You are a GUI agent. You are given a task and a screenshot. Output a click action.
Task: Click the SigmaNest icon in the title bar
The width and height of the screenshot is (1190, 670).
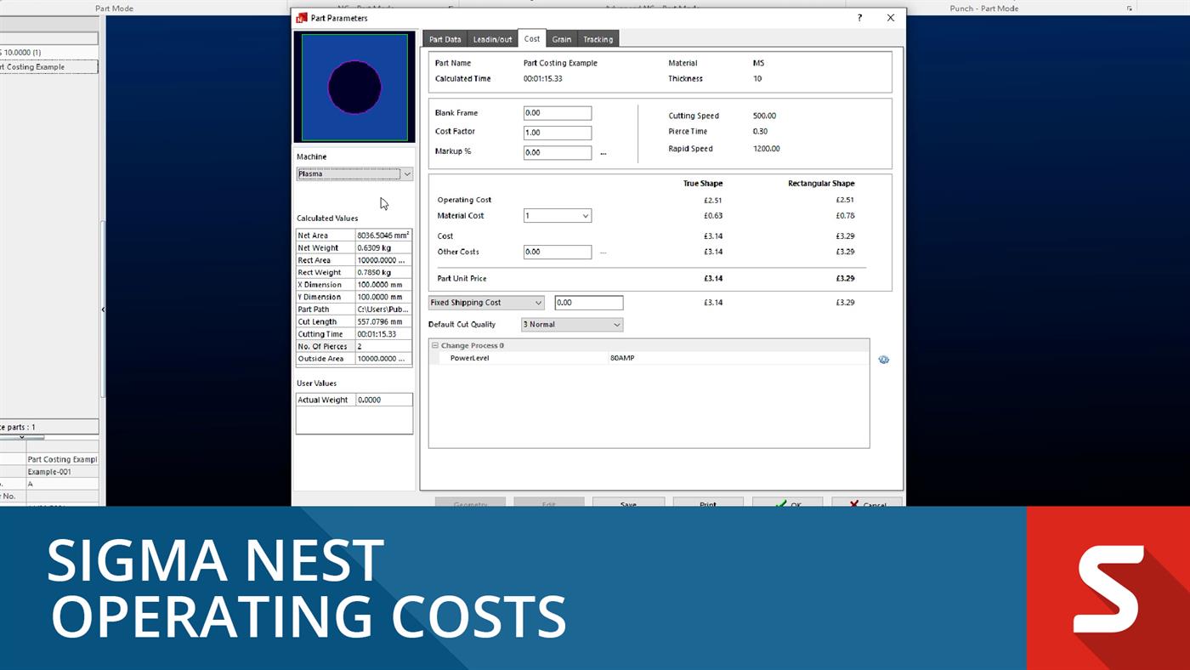click(298, 17)
